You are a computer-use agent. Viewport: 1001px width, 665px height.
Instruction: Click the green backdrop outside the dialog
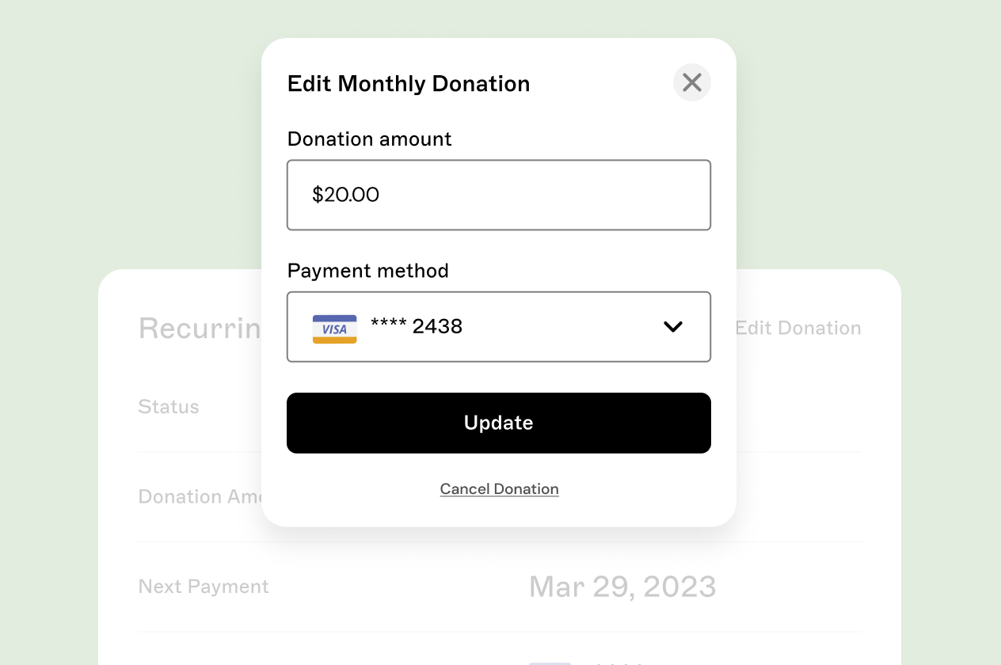(x=119, y=119)
